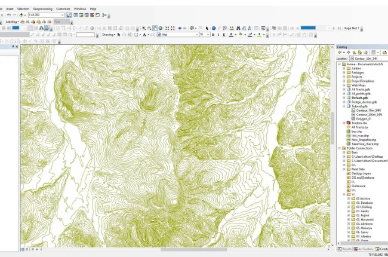Click the Catalog Location input field
Image resolution: width=388 pixels, height=257 pixels.
(x=369, y=59)
